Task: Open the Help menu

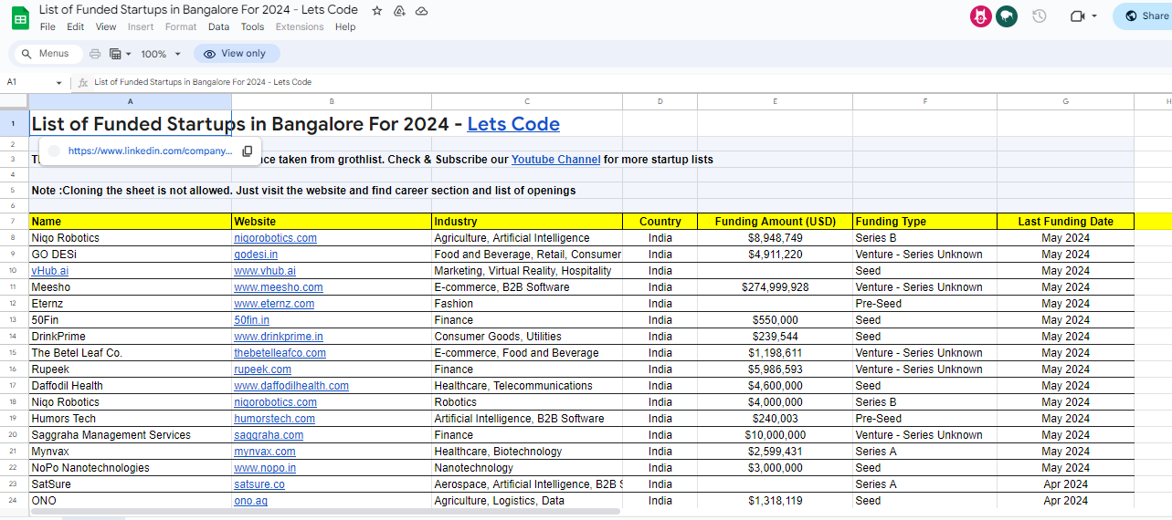Action: 345,27
